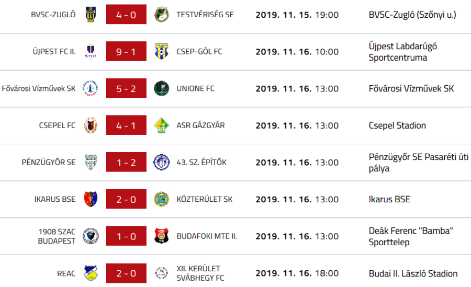Open the REAC team name link

pos(66,273)
